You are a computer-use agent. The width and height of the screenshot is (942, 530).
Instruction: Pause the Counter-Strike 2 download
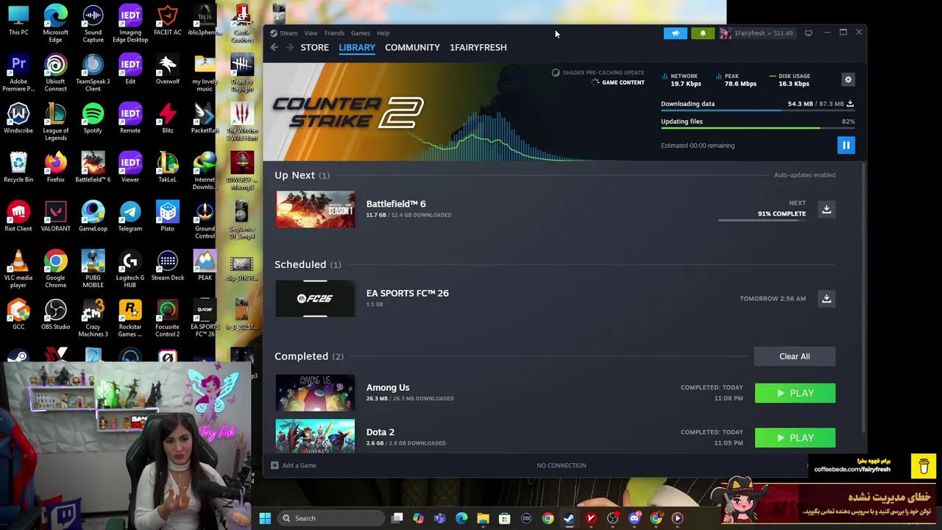click(846, 145)
